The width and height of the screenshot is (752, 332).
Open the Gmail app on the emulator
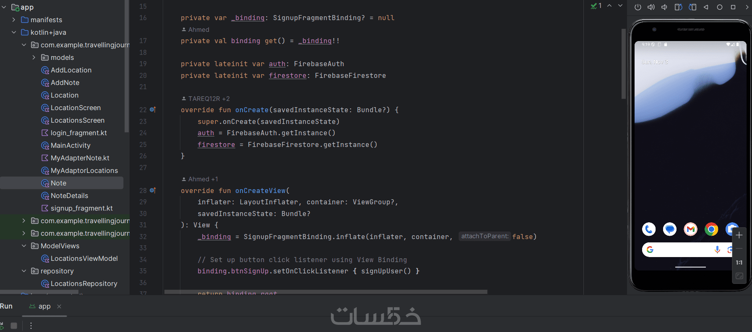pos(690,229)
